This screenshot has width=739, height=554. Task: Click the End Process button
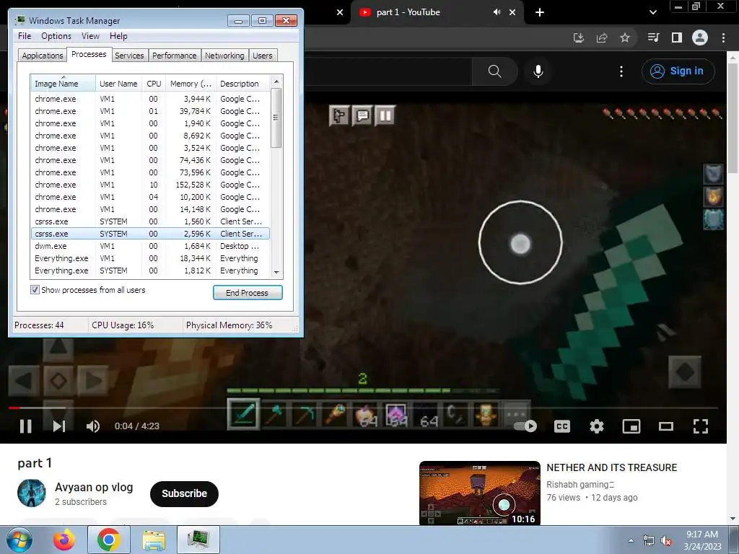(248, 293)
